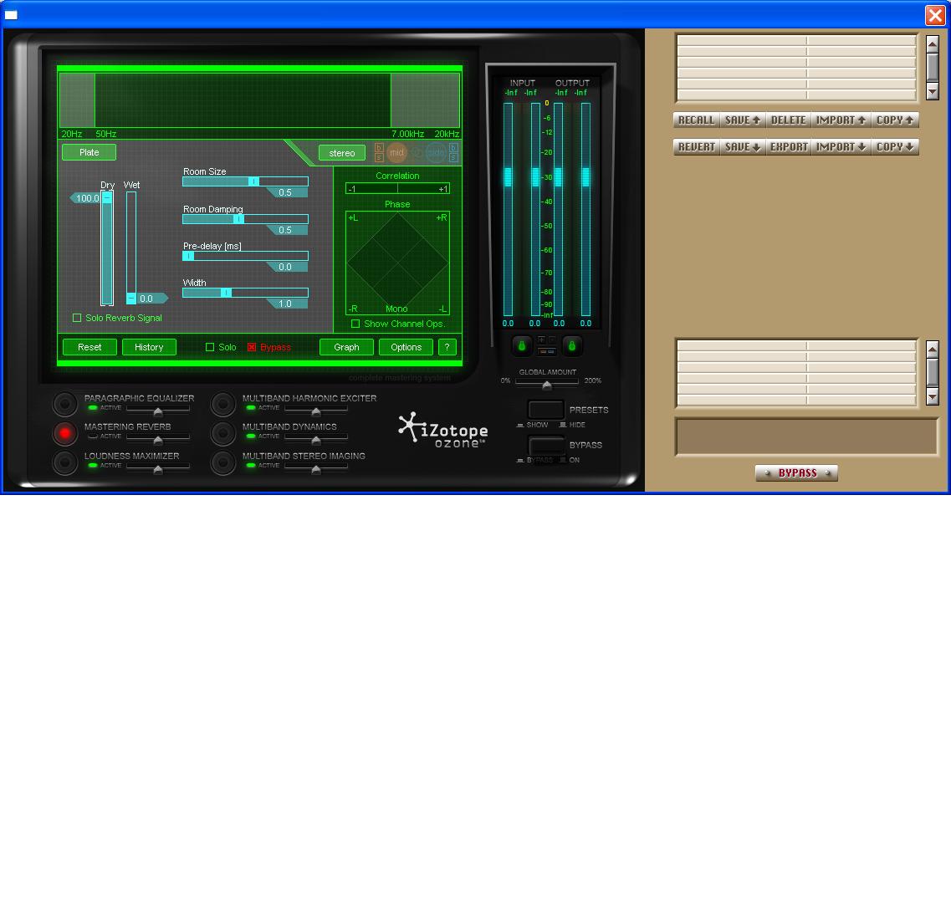Image resolution: width=951 pixels, height=924 pixels.
Task: Click the red BYPASS button in tan panel
Action: [x=796, y=473]
